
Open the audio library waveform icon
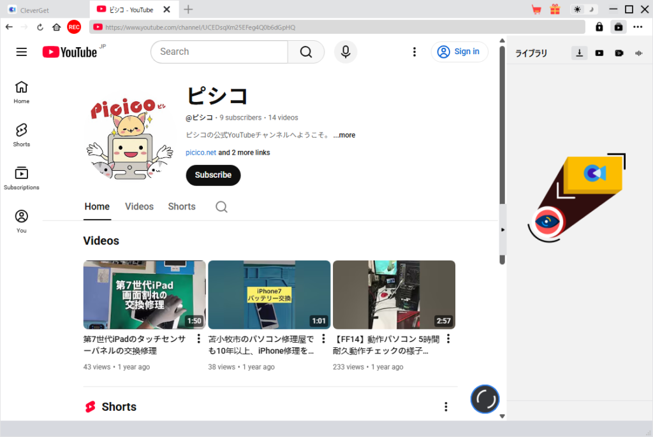point(638,53)
